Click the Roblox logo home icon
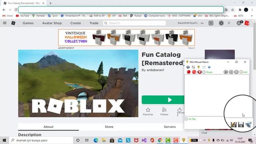This screenshot has height=144, width=256. (13, 23)
